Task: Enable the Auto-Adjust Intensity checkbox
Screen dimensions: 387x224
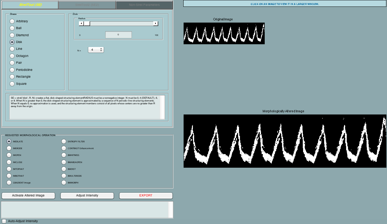Action: [x=4, y=221]
